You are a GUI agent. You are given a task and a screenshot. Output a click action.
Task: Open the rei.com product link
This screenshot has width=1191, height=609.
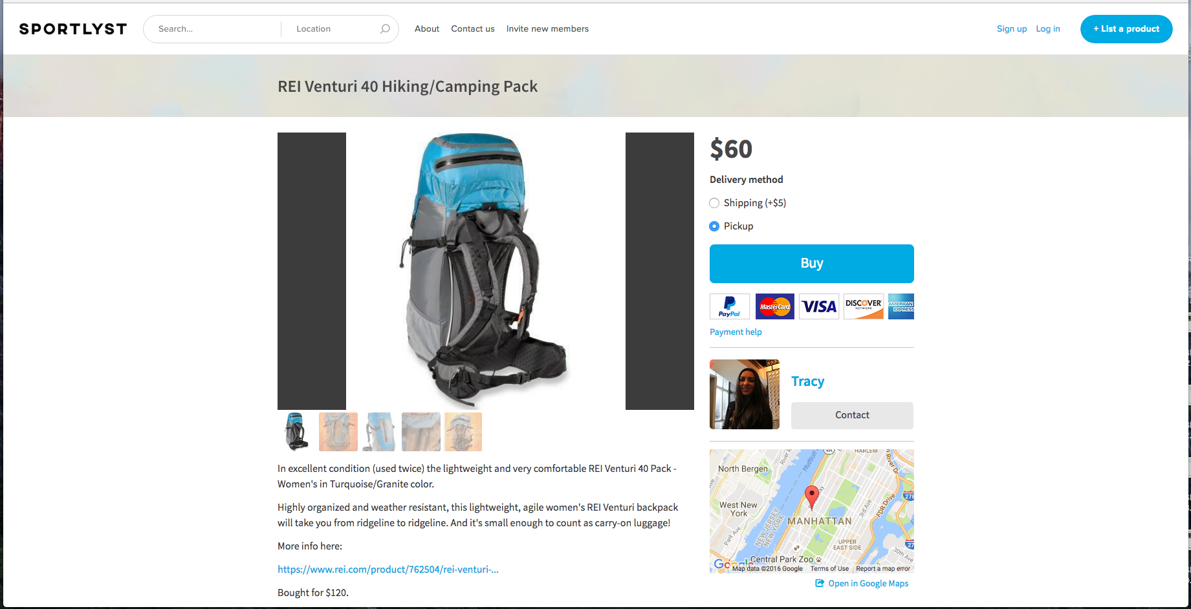tap(388, 570)
